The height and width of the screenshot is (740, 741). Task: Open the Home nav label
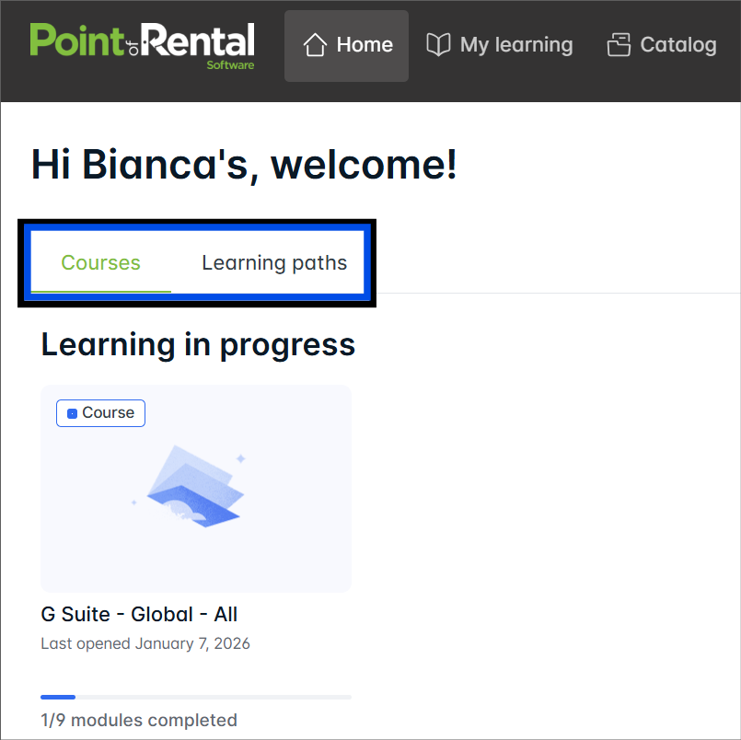[365, 45]
